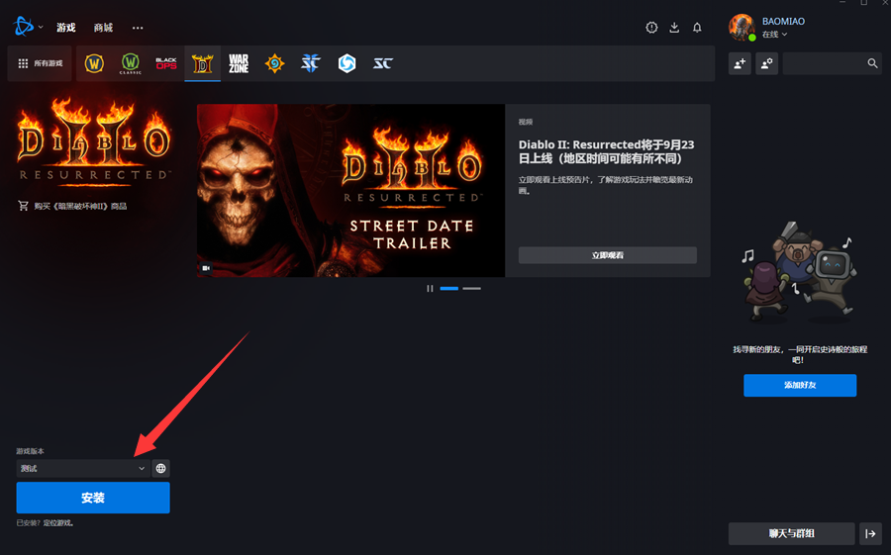Click the video camera icon on trailer
Screen dimensions: 891x555
[x=206, y=268]
